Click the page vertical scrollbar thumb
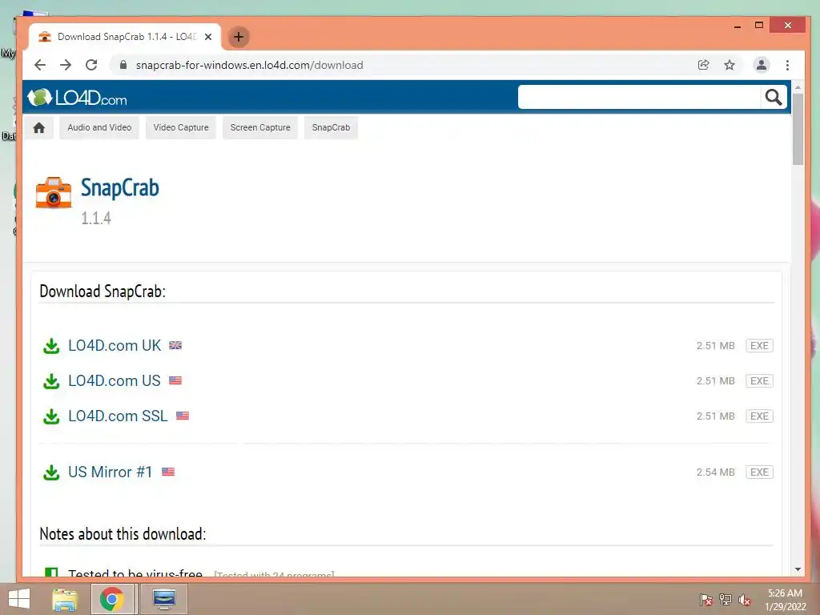Image resolution: width=820 pixels, height=615 pixels. coord(798,129)
